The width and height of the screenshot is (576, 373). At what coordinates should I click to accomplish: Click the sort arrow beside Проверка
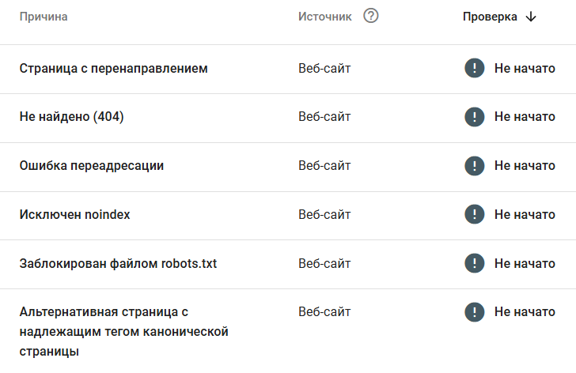tap(531, 17)
